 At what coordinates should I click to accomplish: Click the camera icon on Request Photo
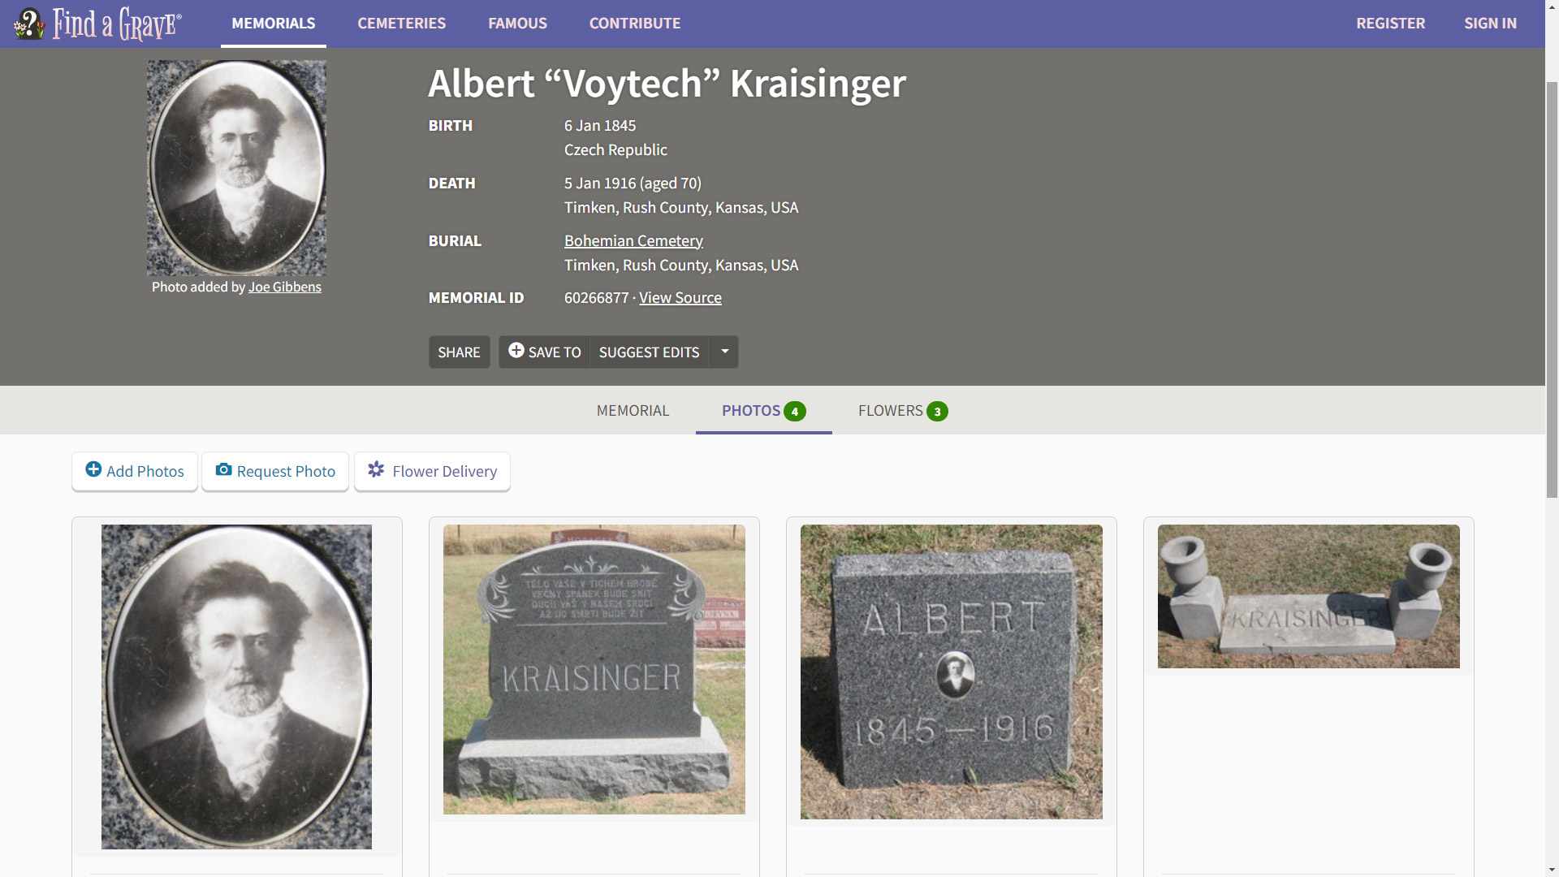click(x=223, y=469)
